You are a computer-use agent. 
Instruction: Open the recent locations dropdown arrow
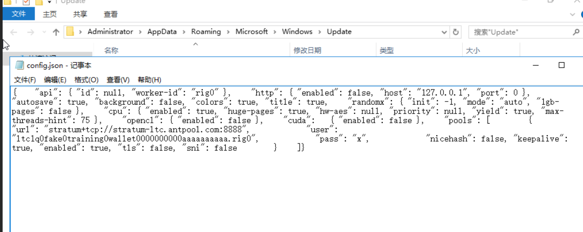pyautogui.click(x=44, y=32)
